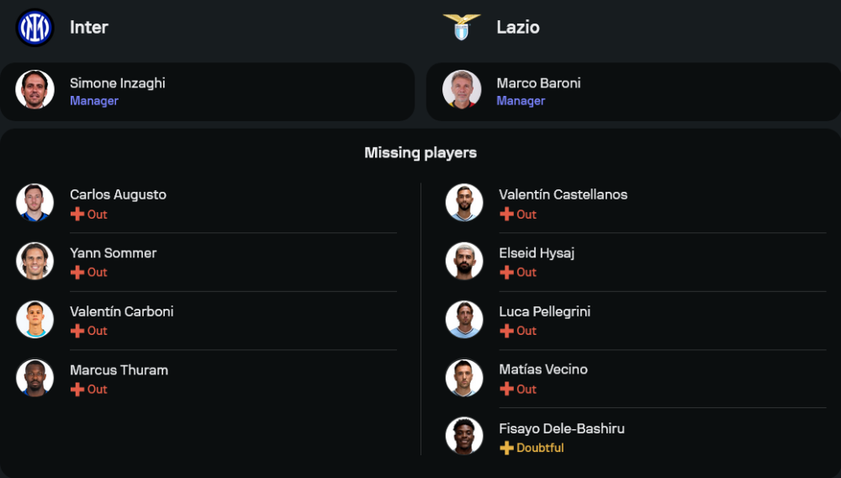The height and width of the screenshot is (478, 841).
Task: Click the Missing players section heading
Action: point(420,152)
